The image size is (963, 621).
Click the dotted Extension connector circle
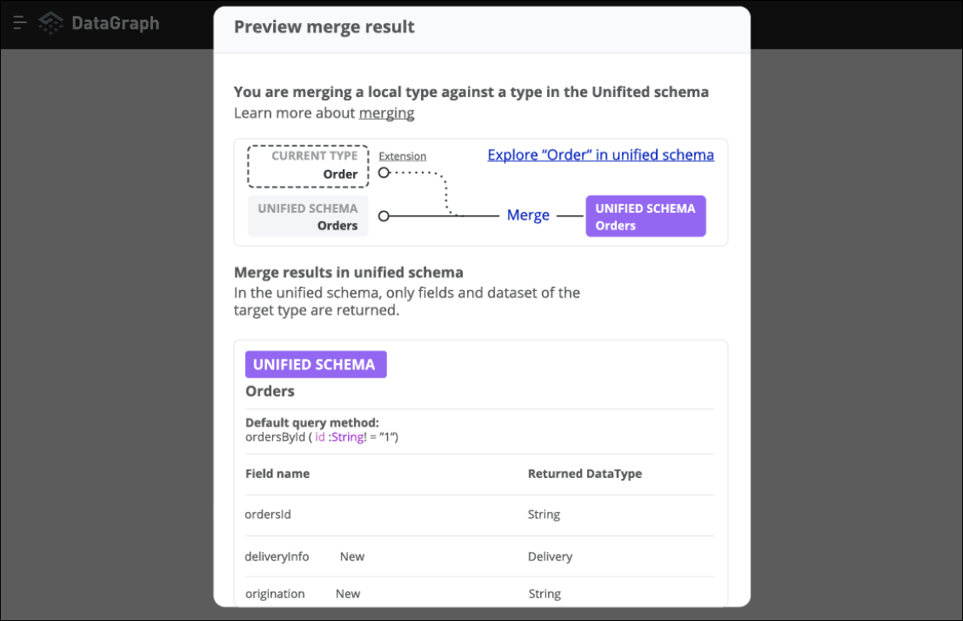(384, 173)
